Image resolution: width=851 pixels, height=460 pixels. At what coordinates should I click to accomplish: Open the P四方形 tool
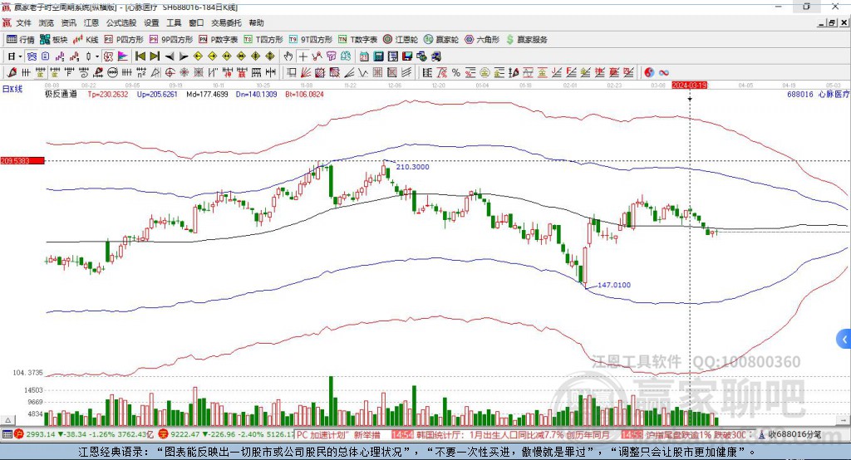[124, 40]
